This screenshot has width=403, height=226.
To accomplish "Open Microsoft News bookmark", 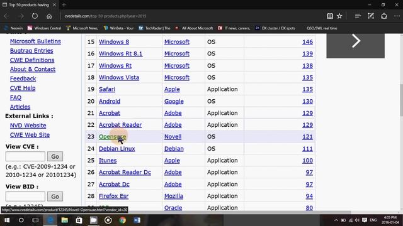I will point(82,28).
